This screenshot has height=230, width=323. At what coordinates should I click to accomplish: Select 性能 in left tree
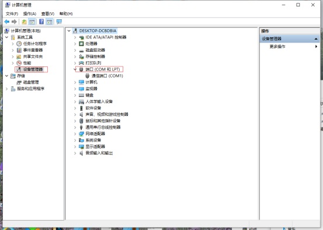pyautogui.click(x=27, y=63)
